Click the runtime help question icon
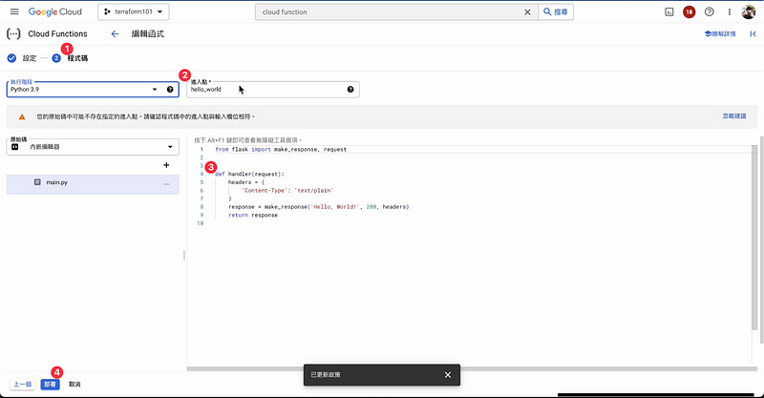764x398 pixels. click(x=170, y=89)
